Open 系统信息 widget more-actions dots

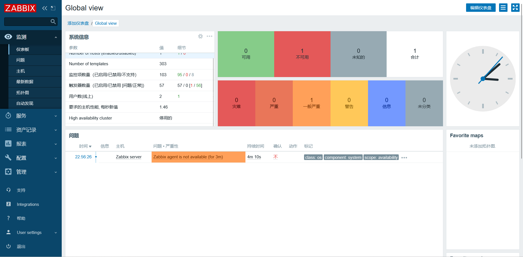tap(209, 36)
